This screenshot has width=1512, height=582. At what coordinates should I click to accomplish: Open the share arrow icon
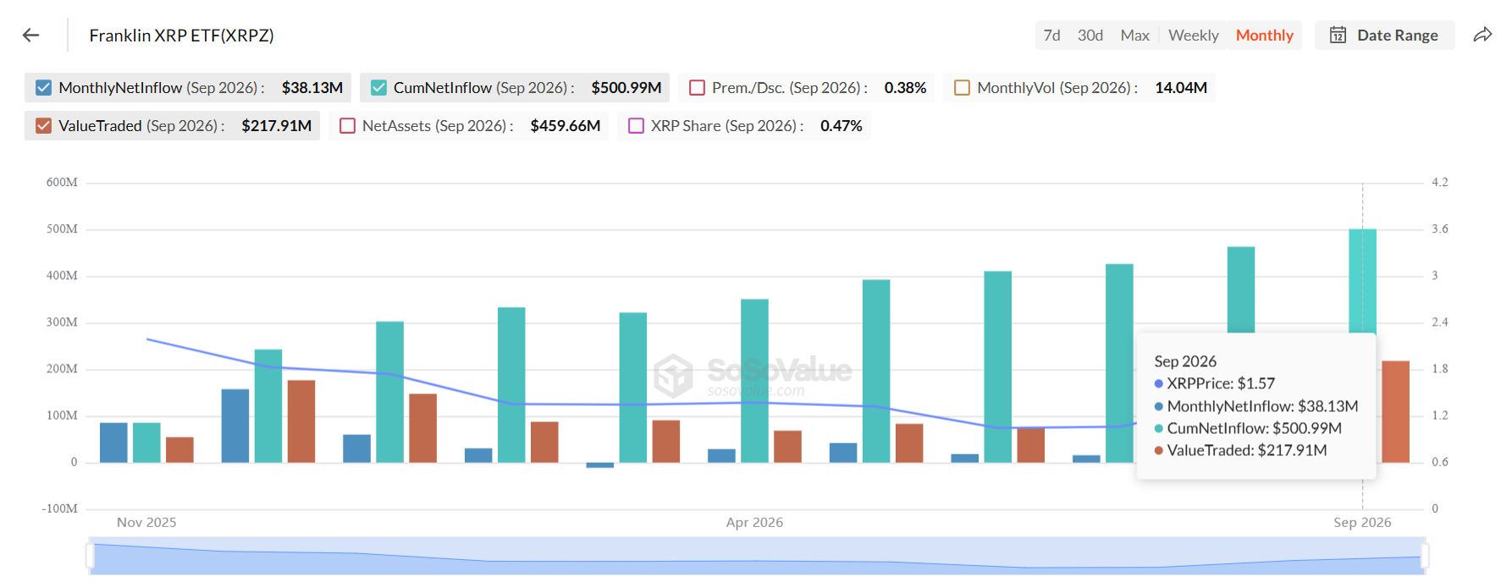[x=1482, y=35]
